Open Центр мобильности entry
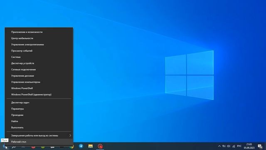Screen dimensions: 266x150 tap(39, 38)
